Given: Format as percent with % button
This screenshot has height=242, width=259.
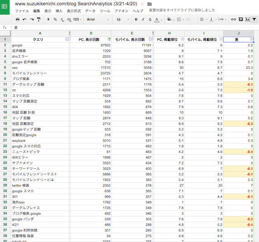Looking at the screenshot, I should coord(55,20).
